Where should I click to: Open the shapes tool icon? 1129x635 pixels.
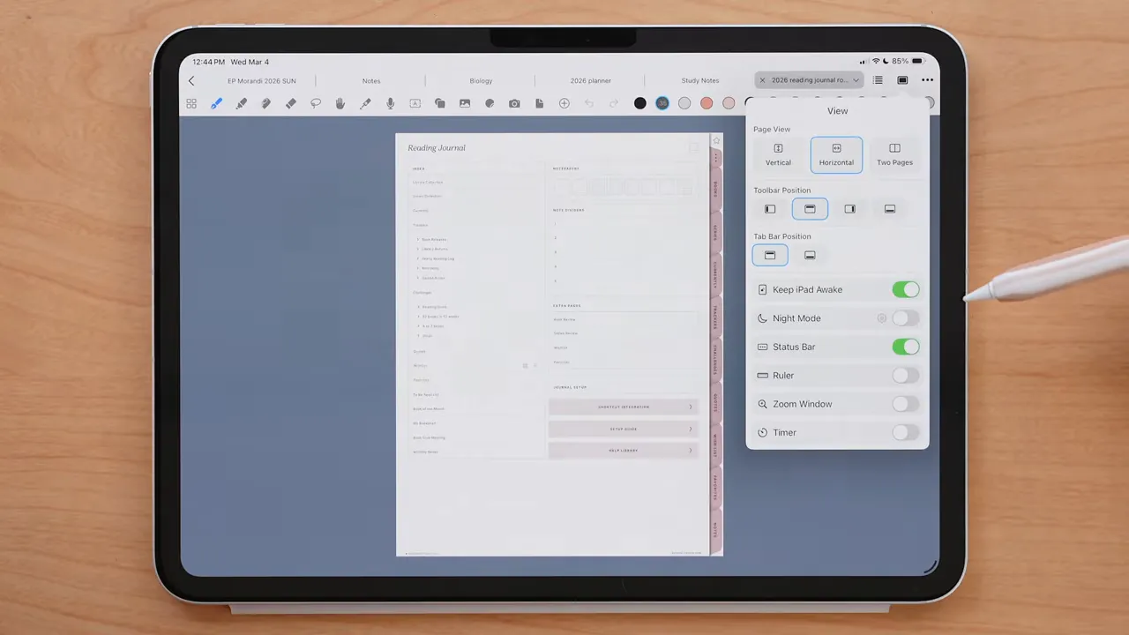click(x=439, y=103)
